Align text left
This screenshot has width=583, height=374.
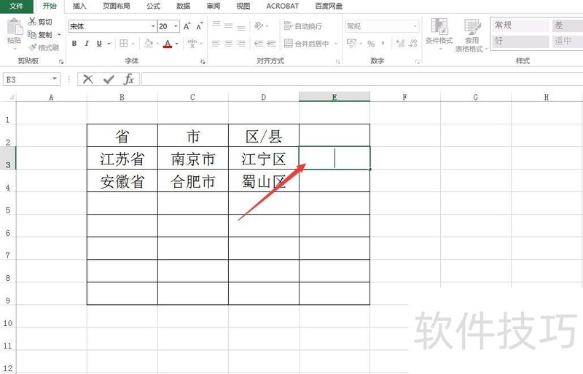point(216,44)
